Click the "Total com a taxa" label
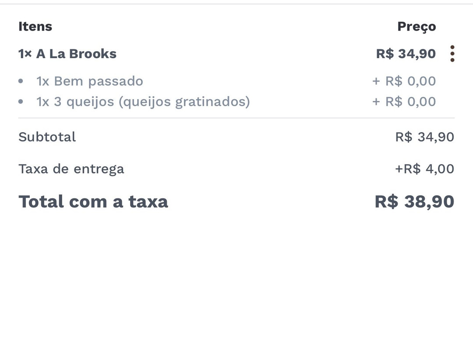Viewport: 473px width, 353px height. pyautogui.click(x=93, y=201)
